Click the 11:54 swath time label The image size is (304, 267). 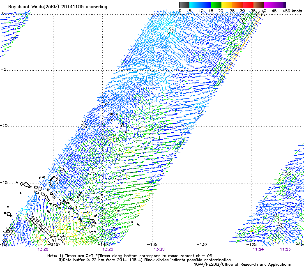[258, 249]
